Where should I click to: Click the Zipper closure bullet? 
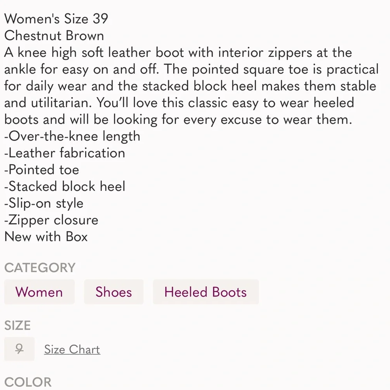(51, 220)
